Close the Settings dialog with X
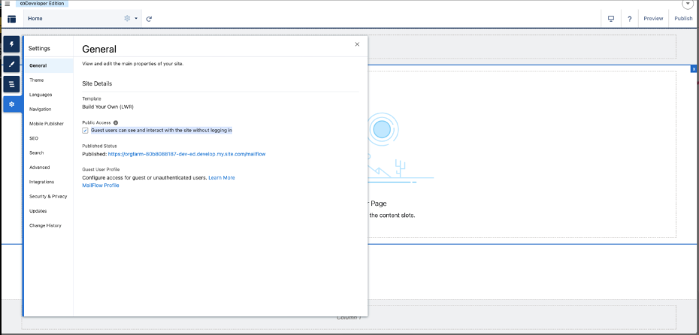Viewport: 699px width, 335px height. 357,44
